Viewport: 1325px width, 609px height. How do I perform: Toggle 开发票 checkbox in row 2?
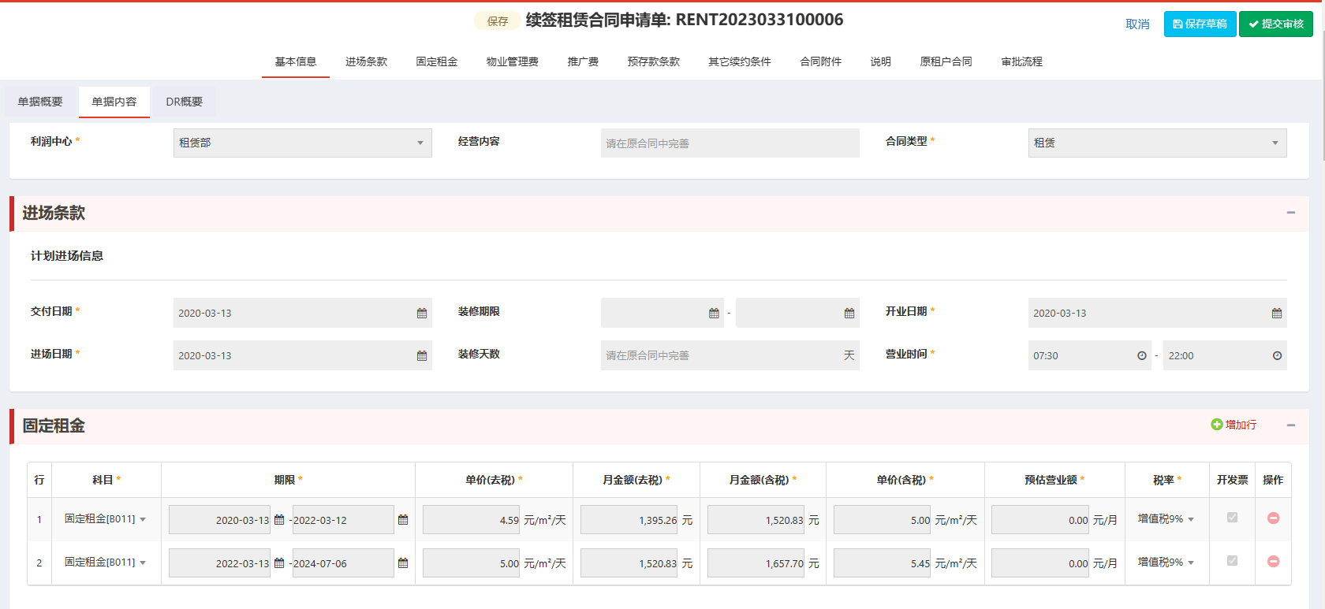coord(1232,561)
